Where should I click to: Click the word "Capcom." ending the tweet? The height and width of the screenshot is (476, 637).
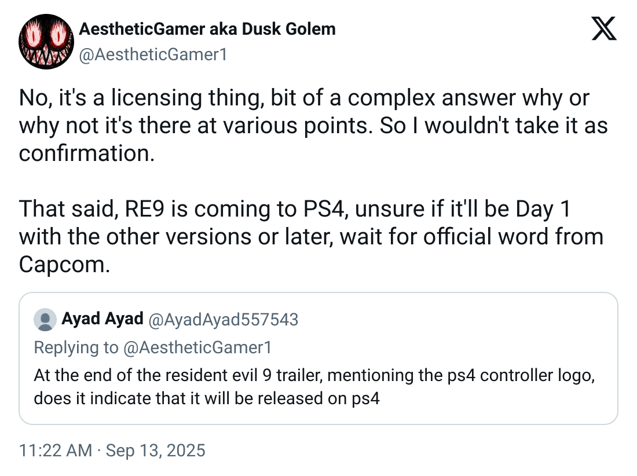64,264
